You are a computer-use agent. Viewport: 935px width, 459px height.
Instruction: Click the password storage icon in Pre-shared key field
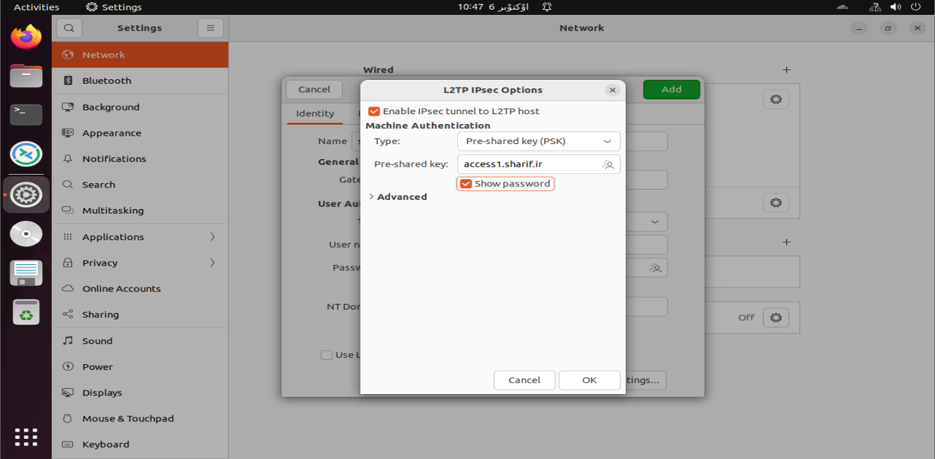(608, 165)
